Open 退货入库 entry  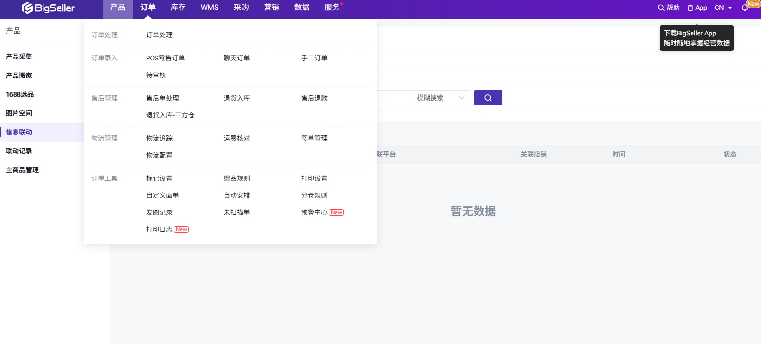click(237, 98)
